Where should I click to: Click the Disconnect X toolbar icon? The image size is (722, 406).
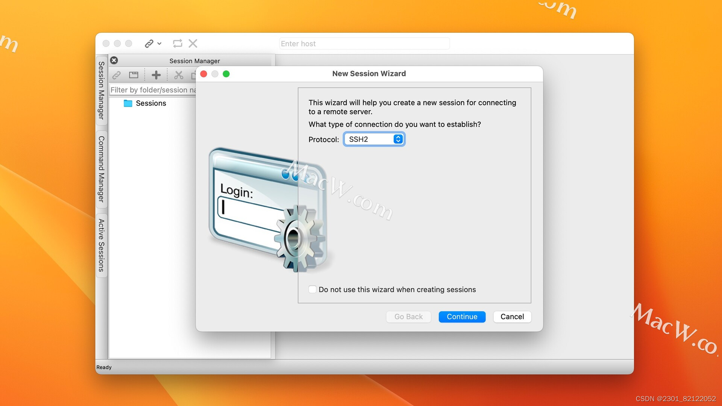[193, 43]
